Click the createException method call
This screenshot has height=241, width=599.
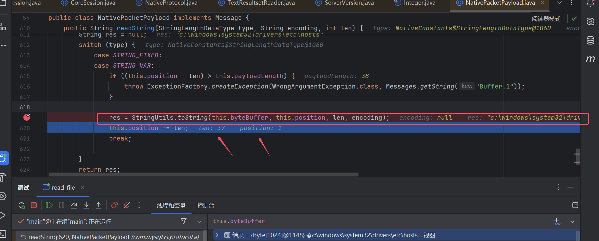coord(240,86)
